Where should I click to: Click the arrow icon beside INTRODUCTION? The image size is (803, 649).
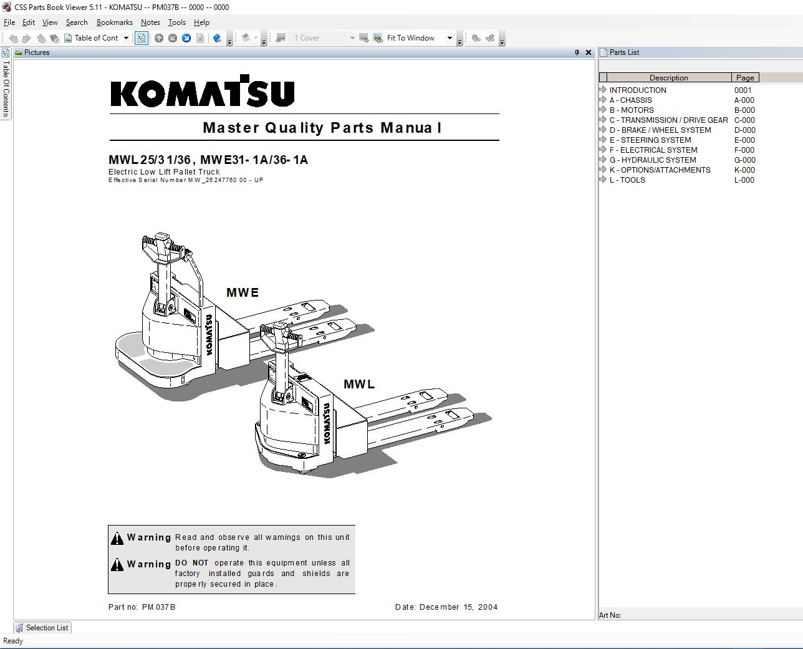click(603, 90)
